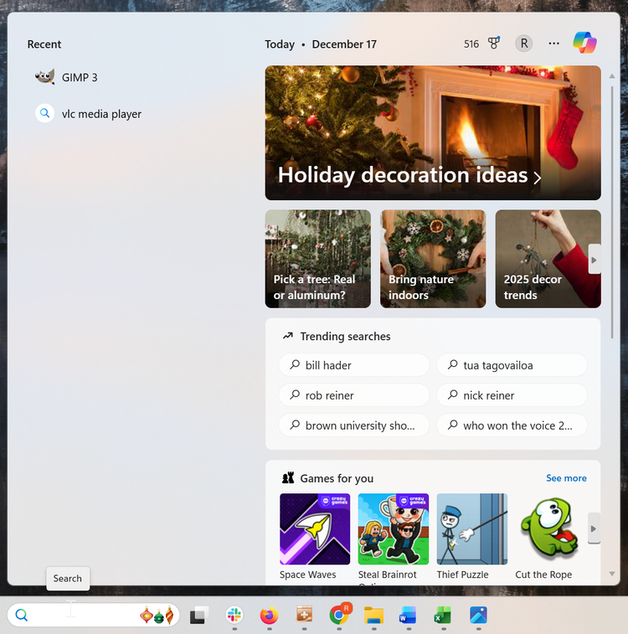Click the scroll down arrow of the panel

pos(612,574)
